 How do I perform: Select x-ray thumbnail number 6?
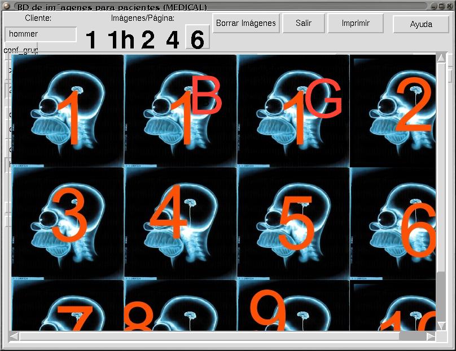[393, 223]
